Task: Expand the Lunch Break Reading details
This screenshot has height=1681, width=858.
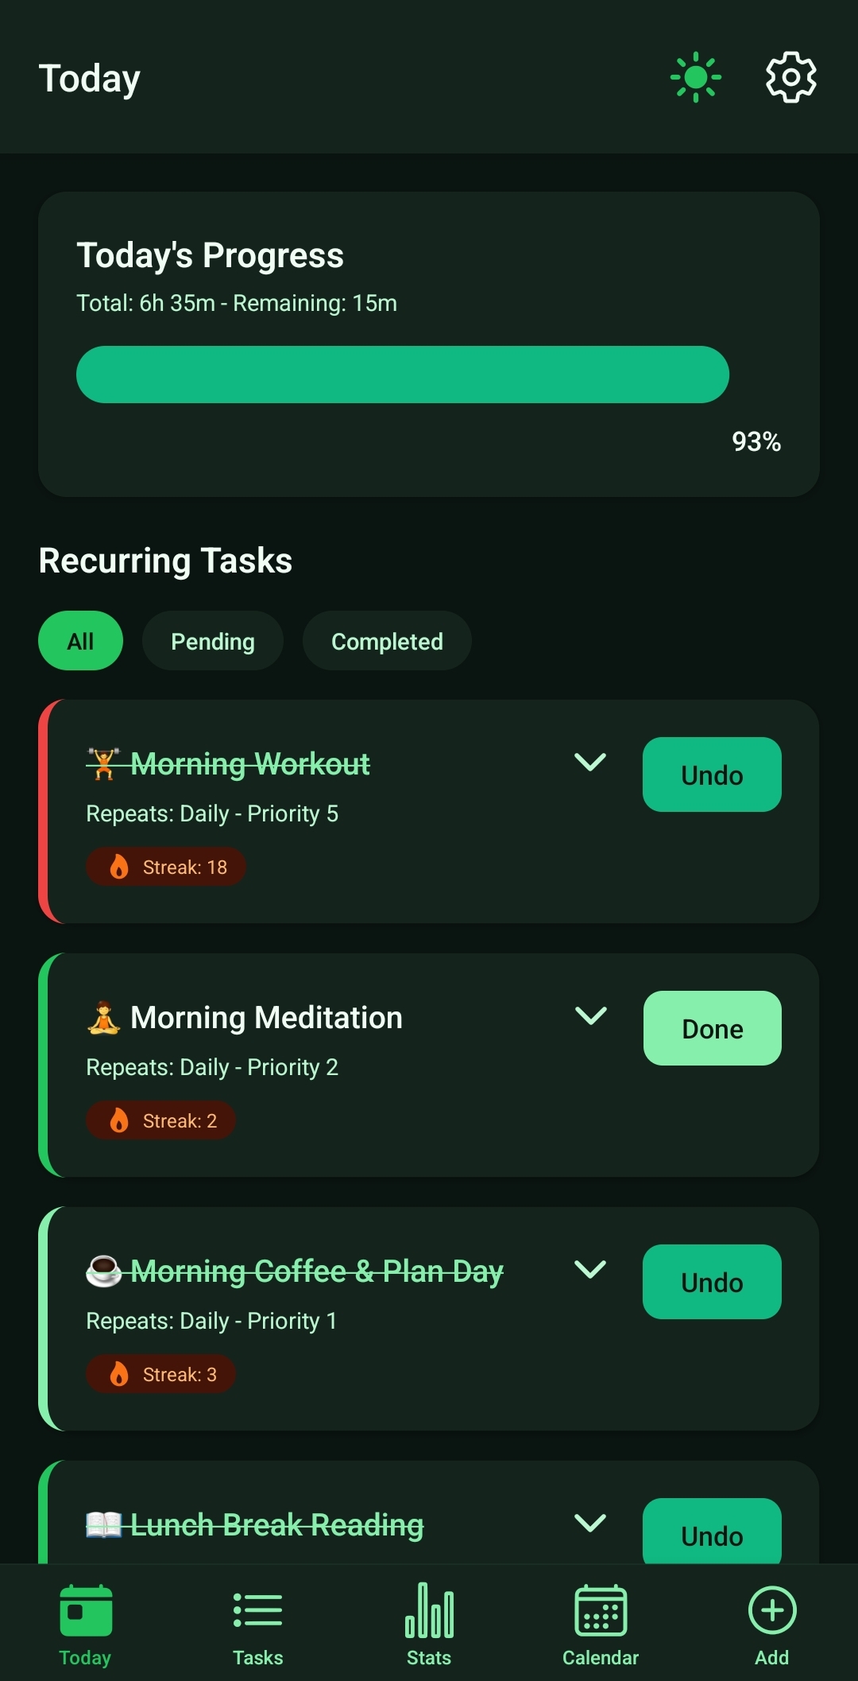Action: (x=590, y=1523)
